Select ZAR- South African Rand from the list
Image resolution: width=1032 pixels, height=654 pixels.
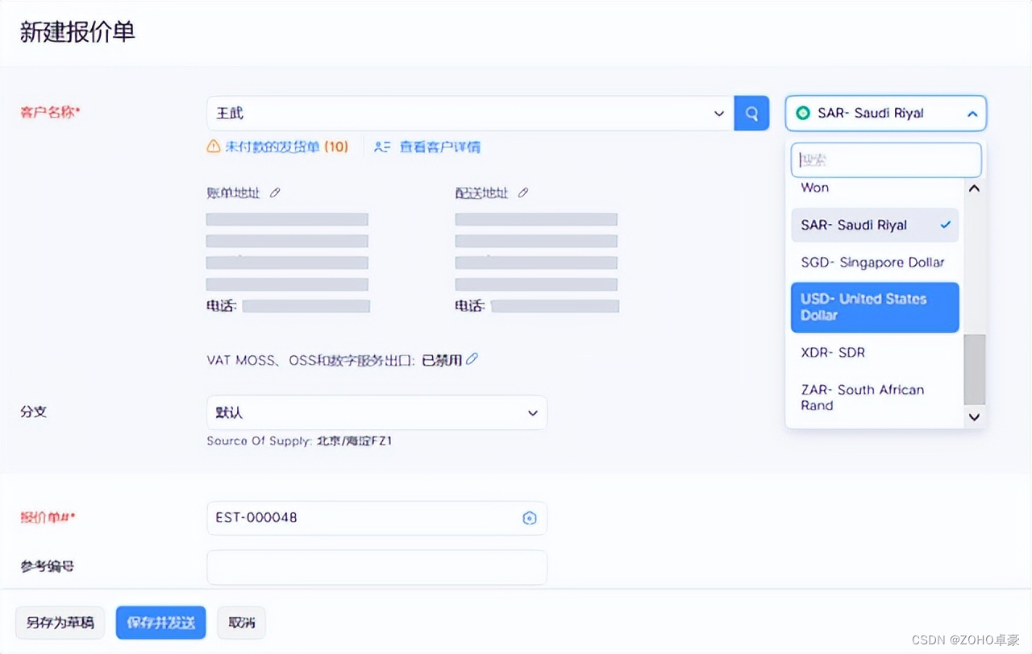click(x=862, y=397)
